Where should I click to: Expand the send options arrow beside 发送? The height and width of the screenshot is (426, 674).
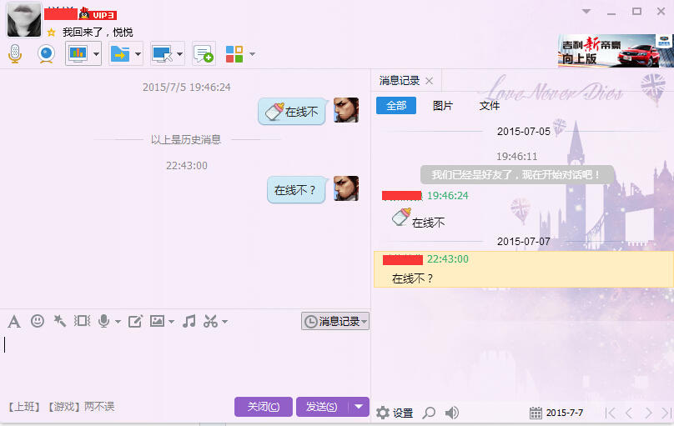[359, 406]
